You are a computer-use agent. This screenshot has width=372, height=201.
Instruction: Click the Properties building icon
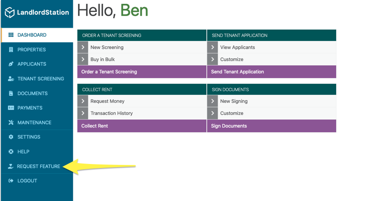11,49
